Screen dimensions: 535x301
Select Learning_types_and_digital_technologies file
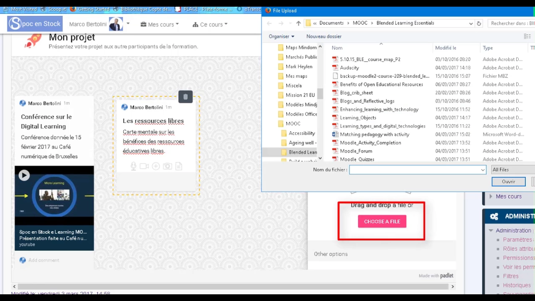[x=382, y=126]
